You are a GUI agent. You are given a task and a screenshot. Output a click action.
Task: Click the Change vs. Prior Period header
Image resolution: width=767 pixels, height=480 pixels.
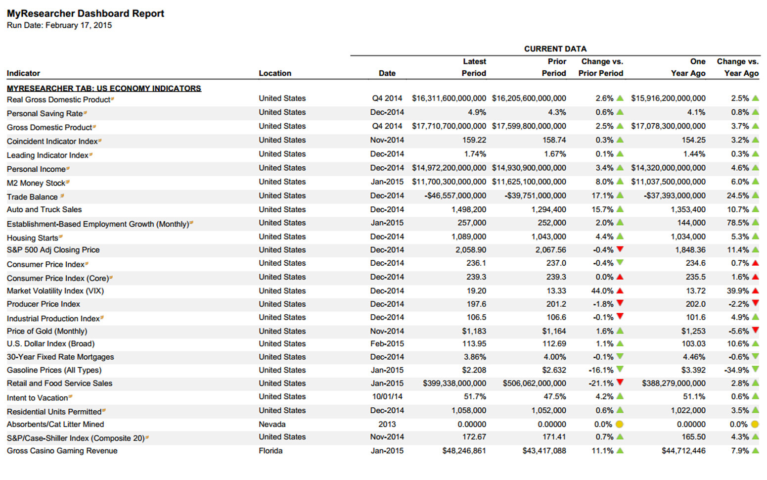coord(601,67)
